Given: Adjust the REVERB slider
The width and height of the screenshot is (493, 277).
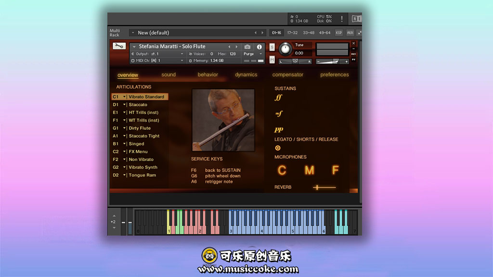Looking at the screenshot, I should tap(324, 188).
